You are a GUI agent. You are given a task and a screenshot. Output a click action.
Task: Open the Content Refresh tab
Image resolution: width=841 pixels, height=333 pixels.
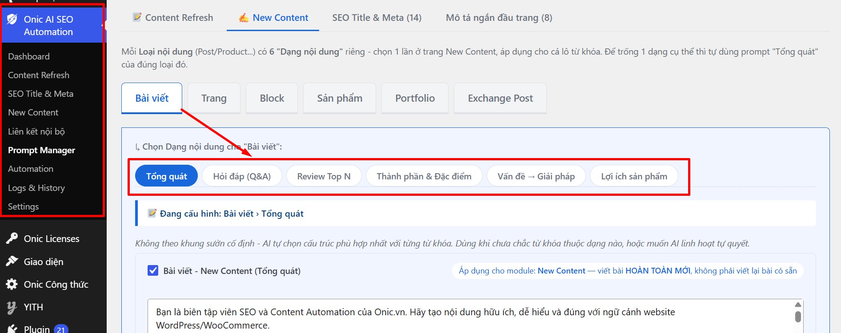(173, 18)
